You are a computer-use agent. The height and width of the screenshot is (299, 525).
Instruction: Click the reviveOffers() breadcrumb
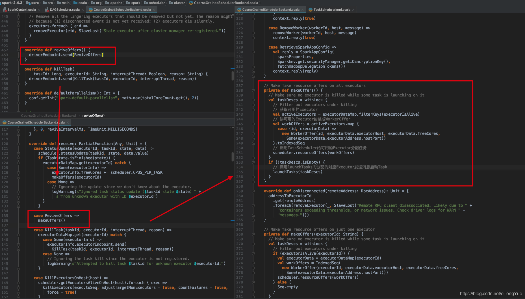(93, 116)
